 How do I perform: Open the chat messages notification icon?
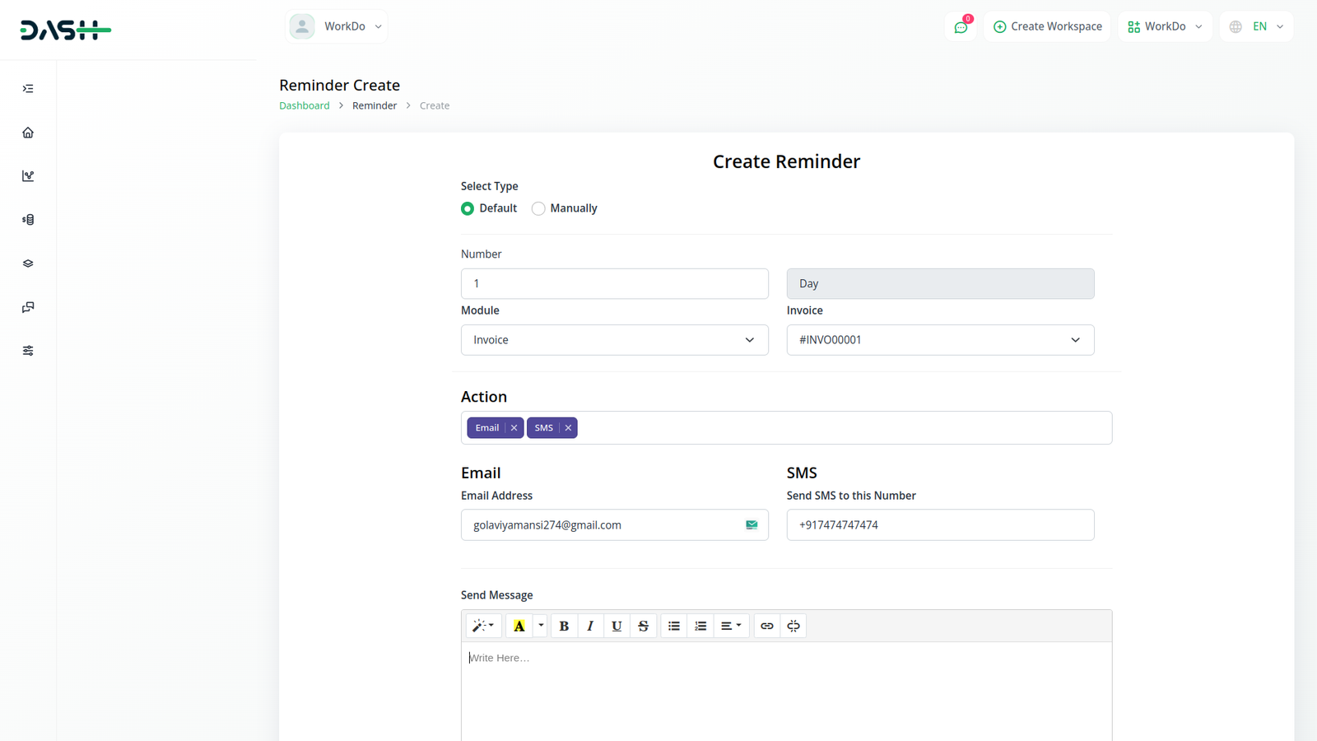coord(961,27)
